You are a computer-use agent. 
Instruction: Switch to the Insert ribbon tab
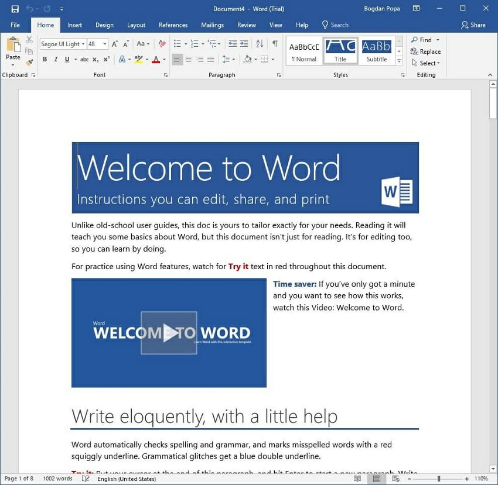[74, 25]
